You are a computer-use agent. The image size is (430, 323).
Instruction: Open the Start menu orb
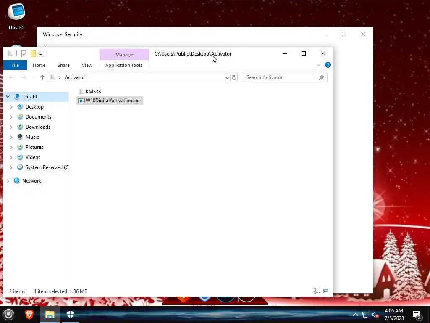pyautogui.click(x=8, y=315)
